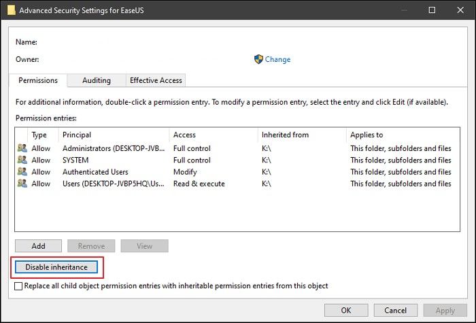Tick Replace all child object permission entries checkbox
476x323 pixels.
(x=18, y=286)
